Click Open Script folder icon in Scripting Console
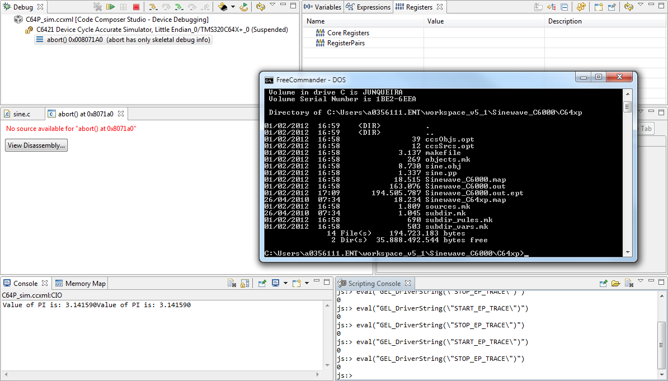668x381 pixels. click(x=615, y=284)
